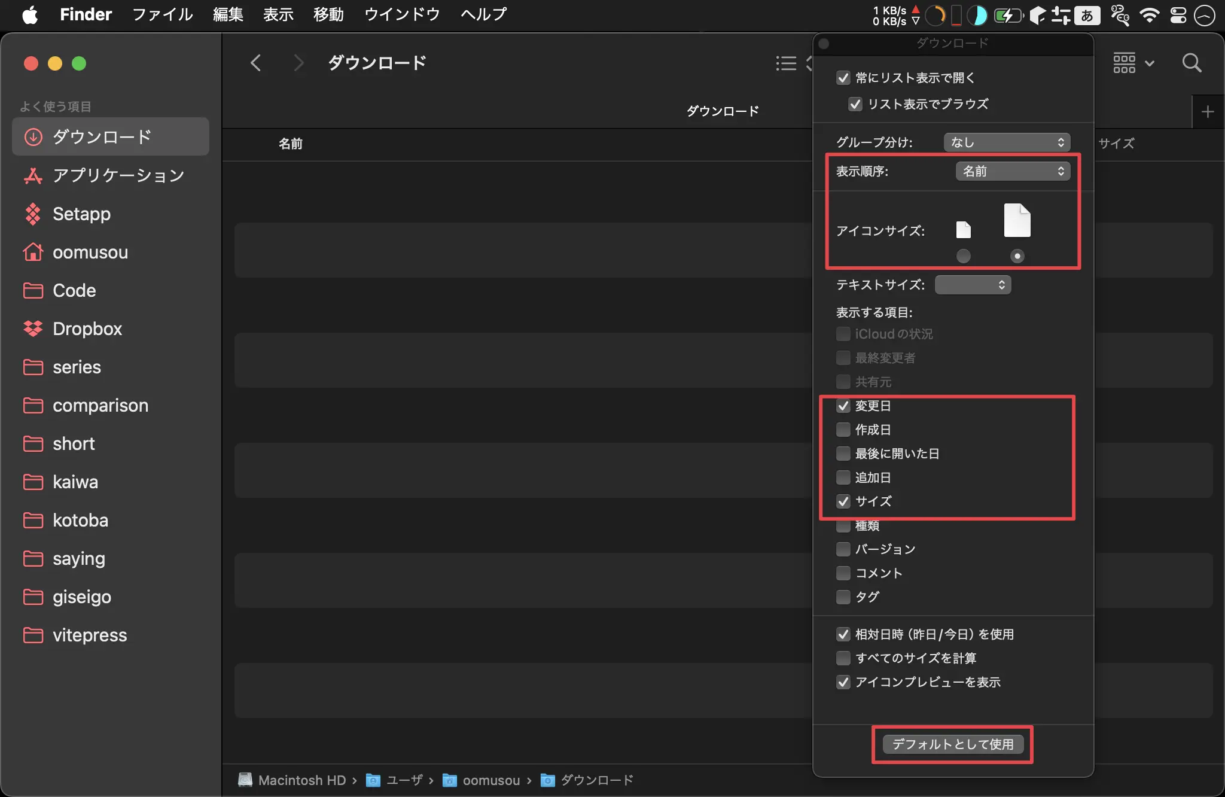Toggle 相対日時を使用 checkbox
Viewport: 1225px width, 797px height.
(x=843, y=634)
